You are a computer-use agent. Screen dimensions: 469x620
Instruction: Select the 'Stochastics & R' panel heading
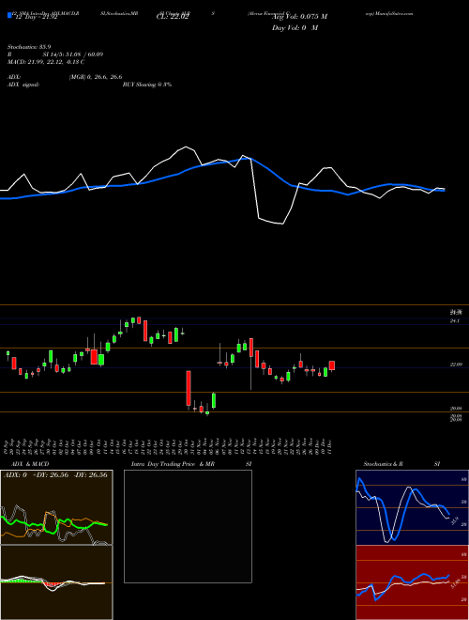tap(383, 464)
